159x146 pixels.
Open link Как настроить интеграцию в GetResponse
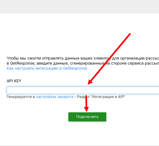point(47,68)
